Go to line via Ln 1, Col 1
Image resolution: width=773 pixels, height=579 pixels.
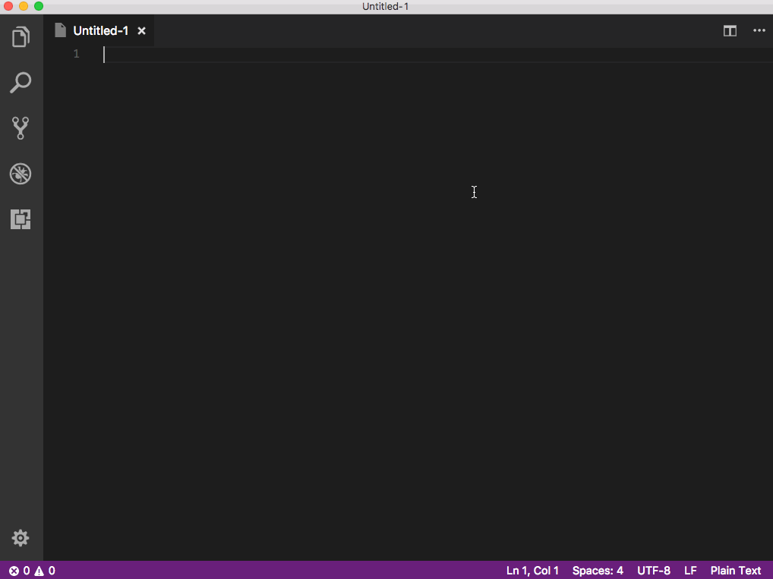532,570
